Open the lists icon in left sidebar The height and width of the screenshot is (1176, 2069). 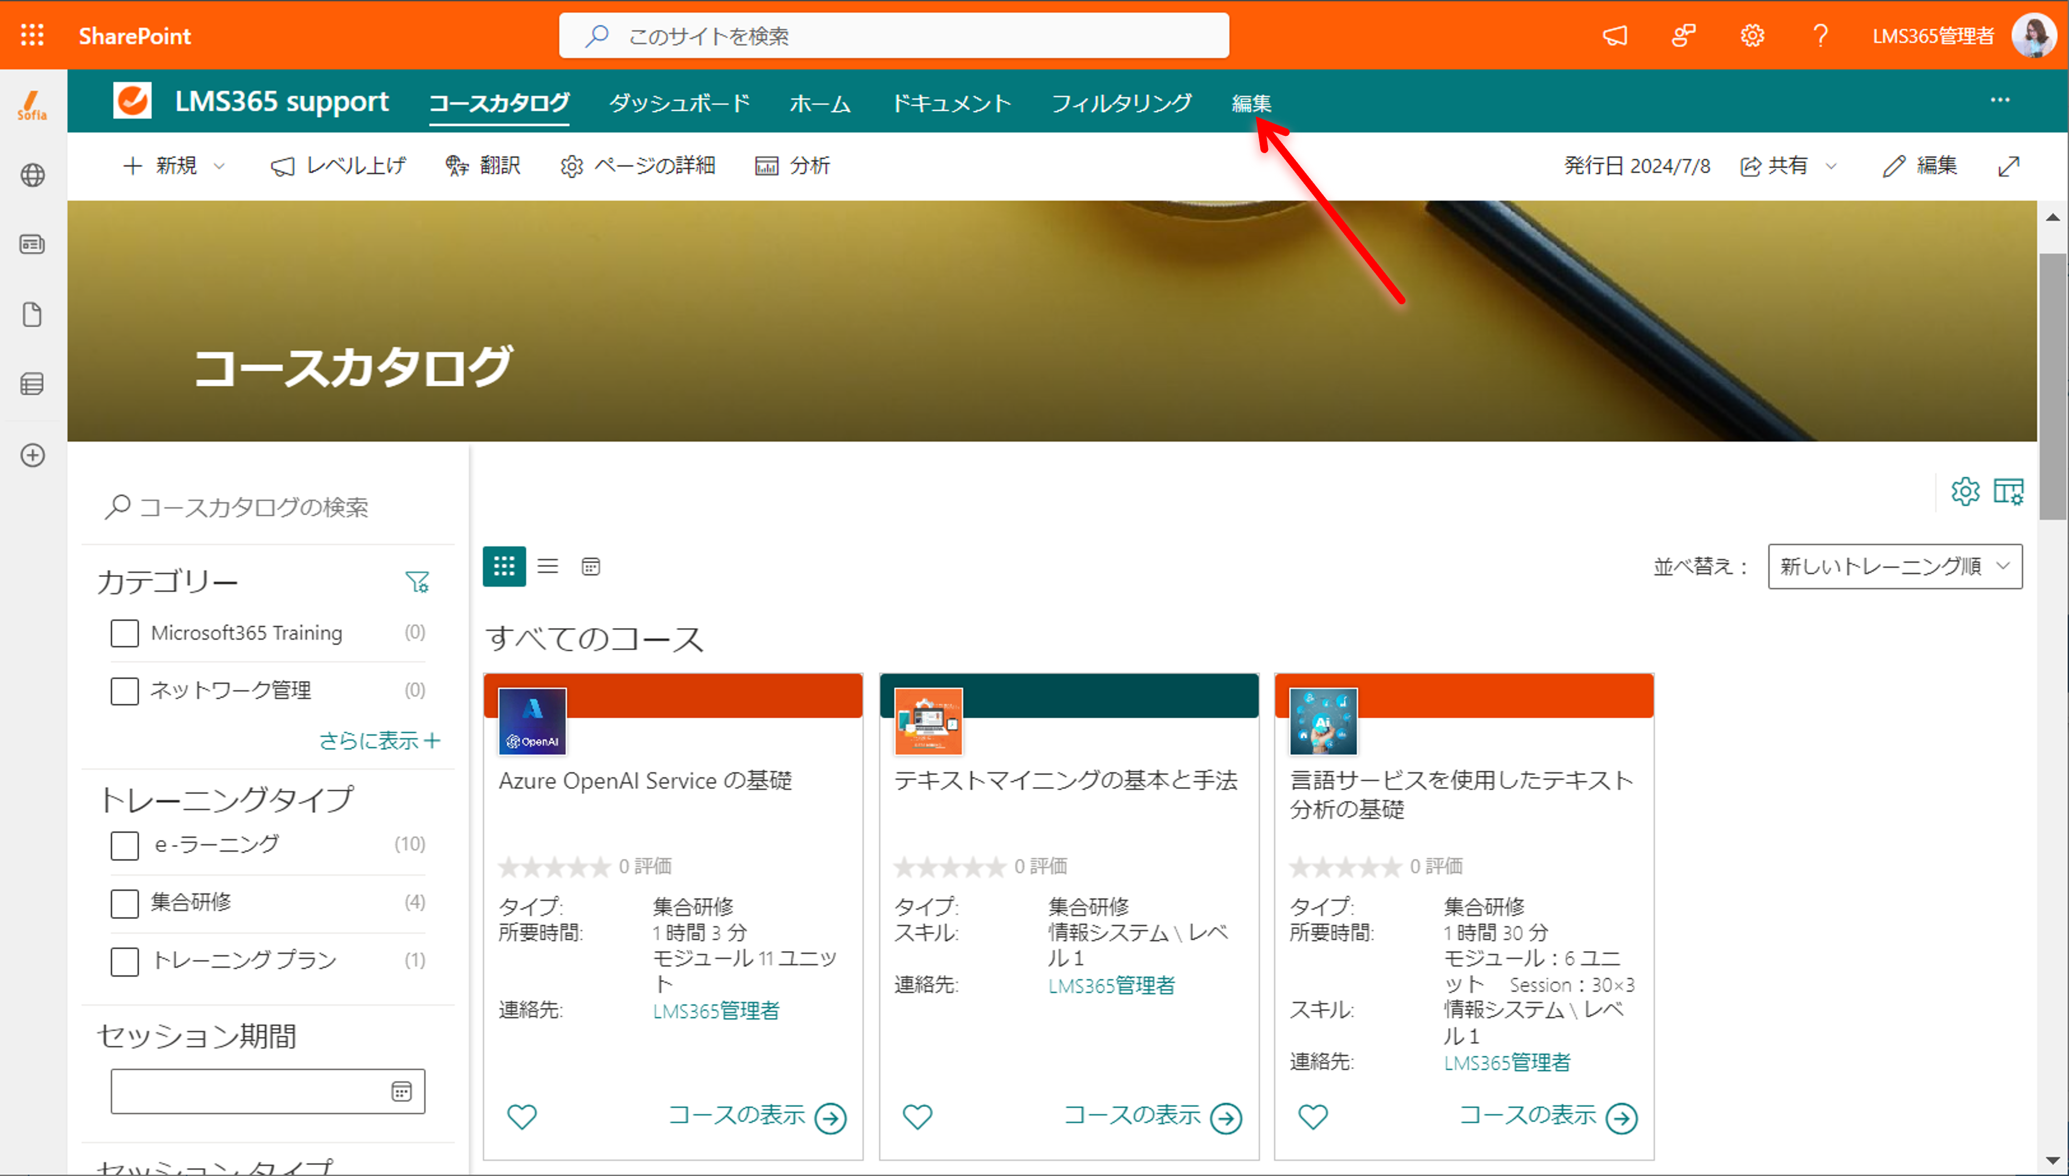(32, 384)
